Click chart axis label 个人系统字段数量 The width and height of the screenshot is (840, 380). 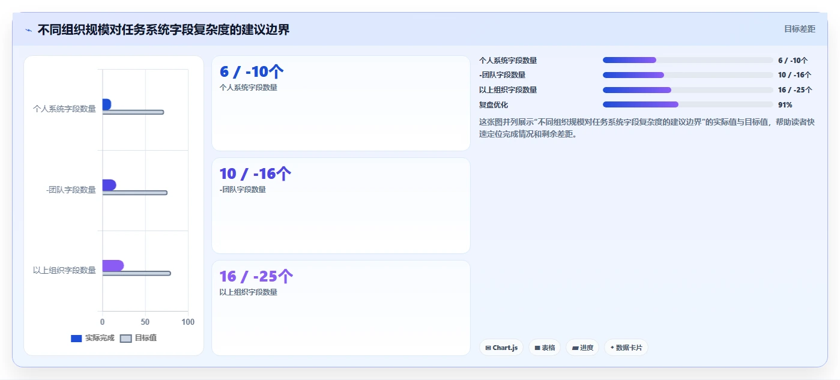(x=64, y=109)
